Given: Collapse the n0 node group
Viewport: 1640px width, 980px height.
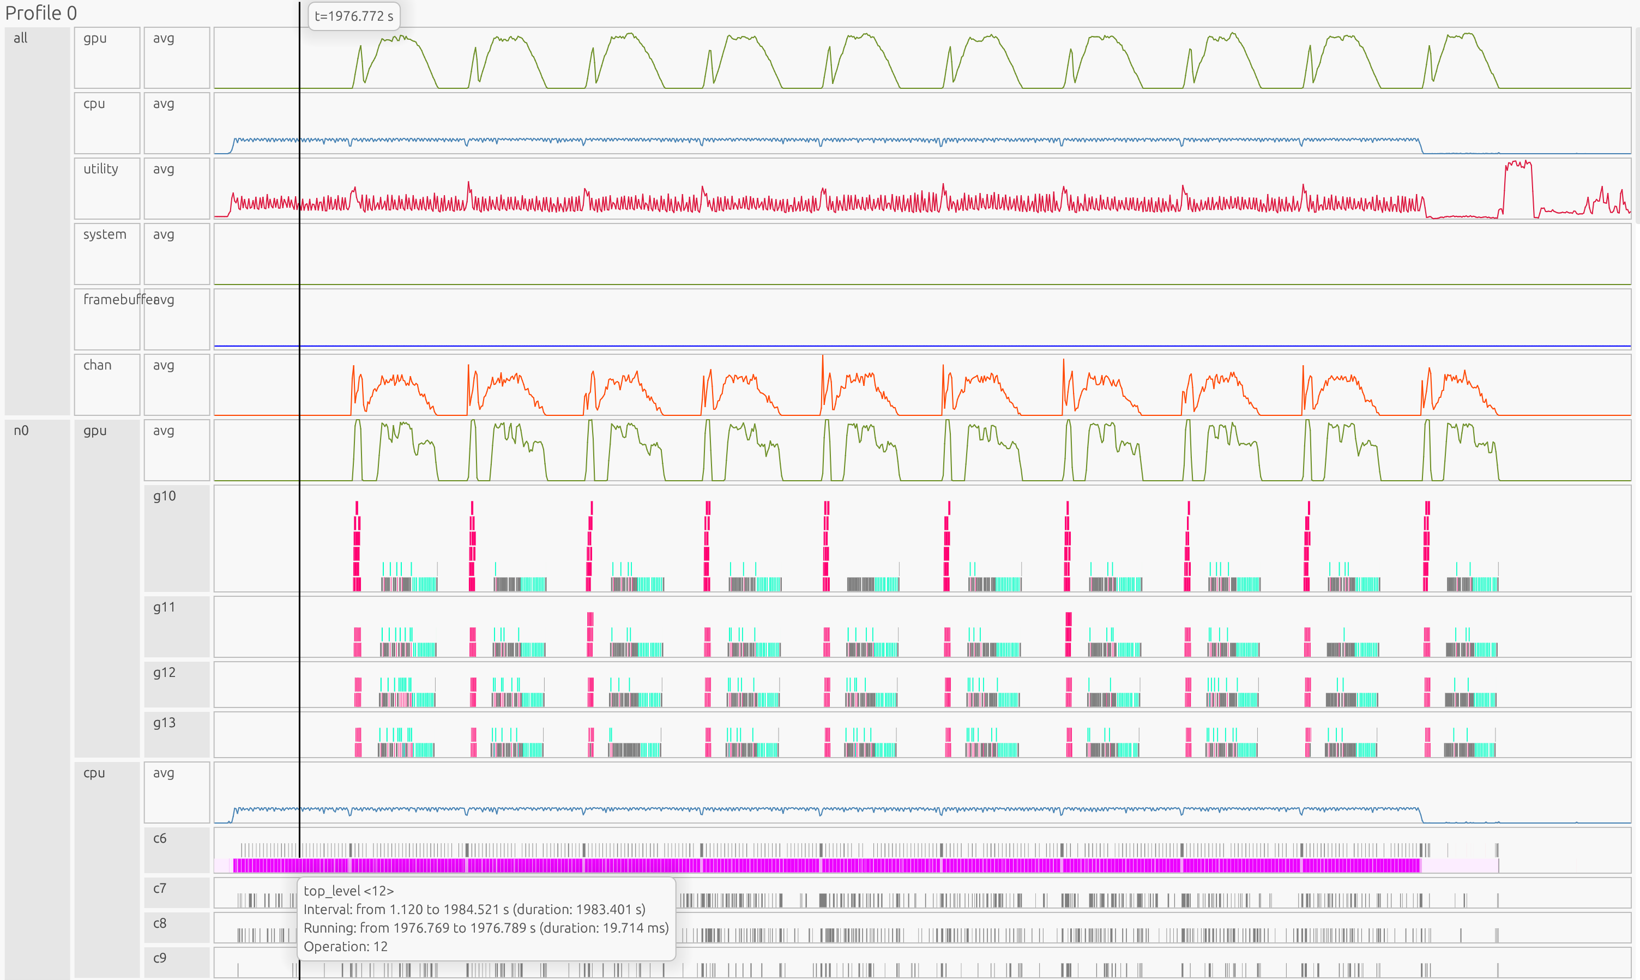Looking at the screenshot, I should 22,431.
